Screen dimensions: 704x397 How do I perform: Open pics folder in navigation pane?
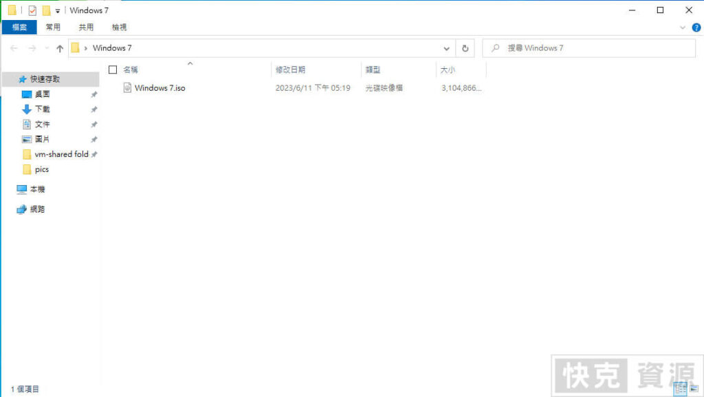pos(42,169)
